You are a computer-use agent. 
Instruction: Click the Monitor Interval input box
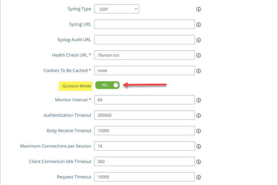144,100
